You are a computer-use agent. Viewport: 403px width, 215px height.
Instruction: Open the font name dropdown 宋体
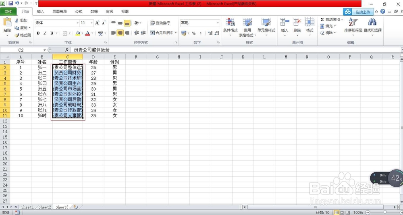(x=78, y=23)
